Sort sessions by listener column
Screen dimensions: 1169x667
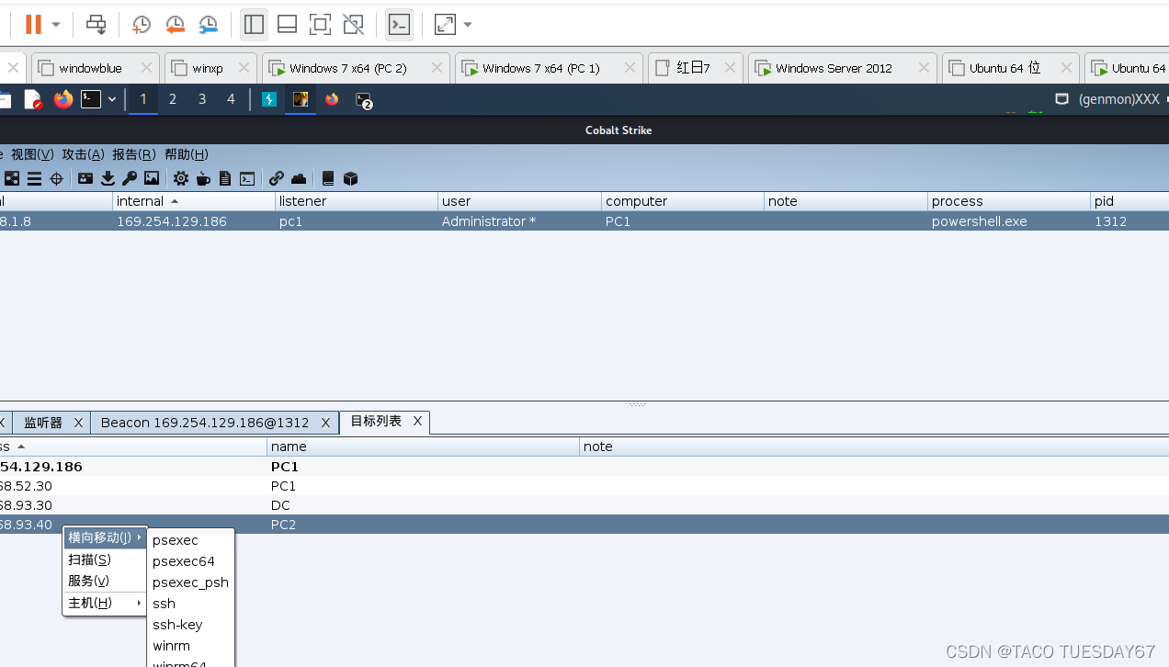[357, 201]
